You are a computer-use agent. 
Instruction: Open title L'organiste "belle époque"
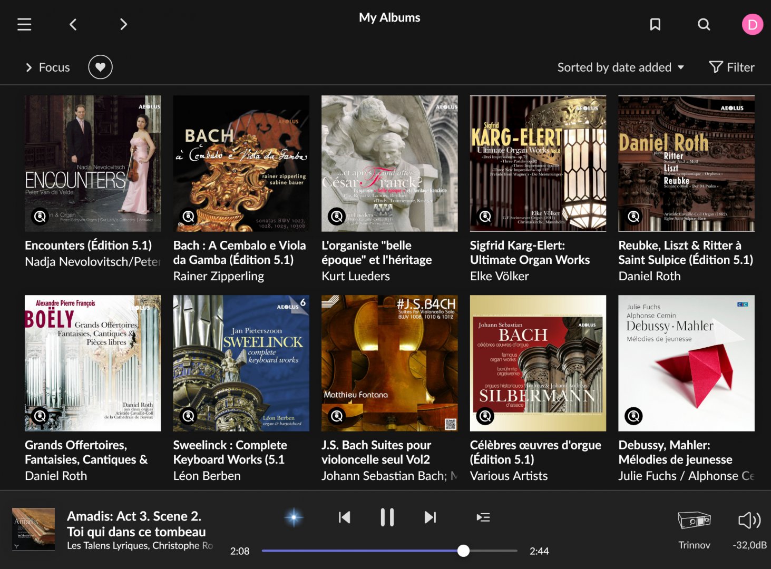[377, 253]
